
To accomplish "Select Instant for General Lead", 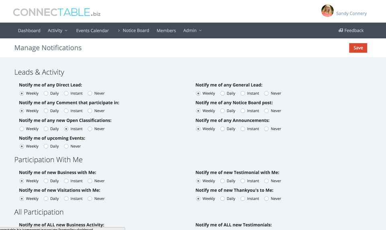I will pyautogui.click(x=242, y=93).
